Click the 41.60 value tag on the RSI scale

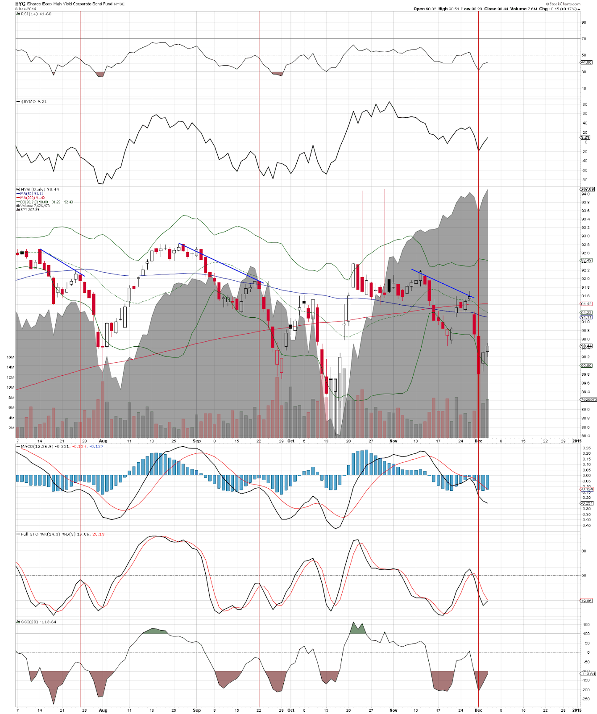(586, 62)
